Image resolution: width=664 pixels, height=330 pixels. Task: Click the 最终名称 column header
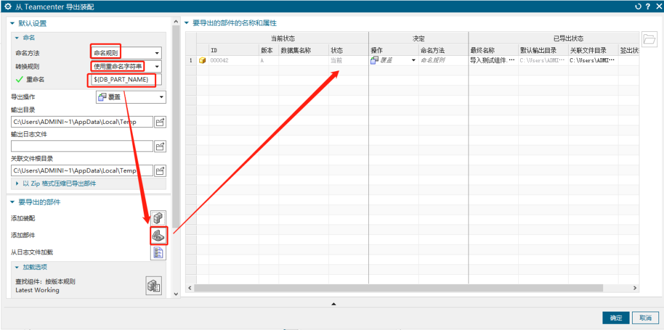[x=493, y=51]
